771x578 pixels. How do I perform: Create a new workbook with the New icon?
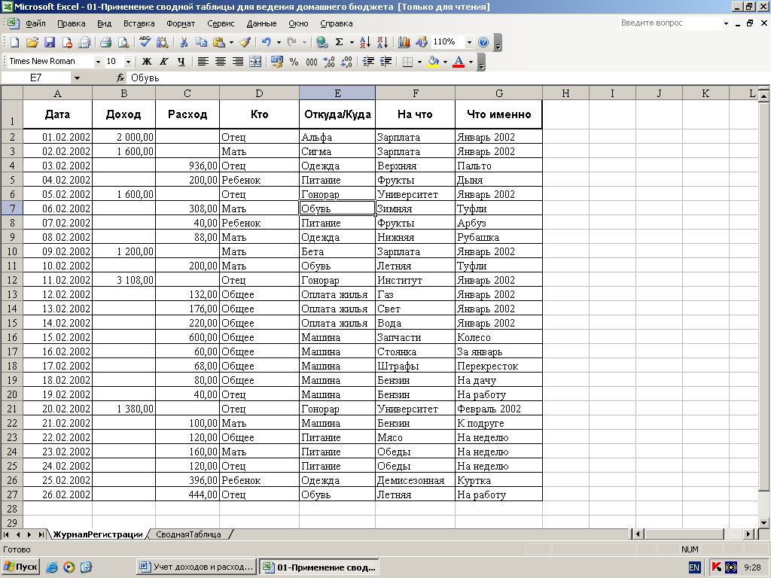click(x=14, y=42)
